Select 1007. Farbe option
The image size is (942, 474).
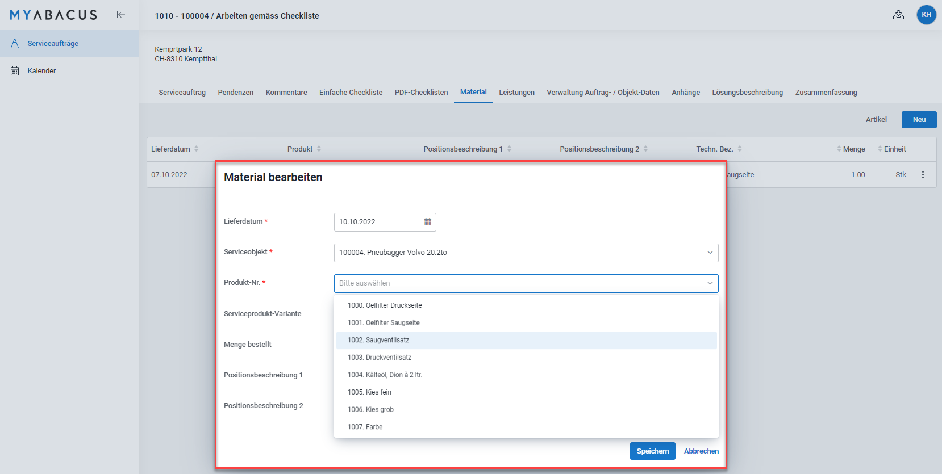tap(526, 427)
